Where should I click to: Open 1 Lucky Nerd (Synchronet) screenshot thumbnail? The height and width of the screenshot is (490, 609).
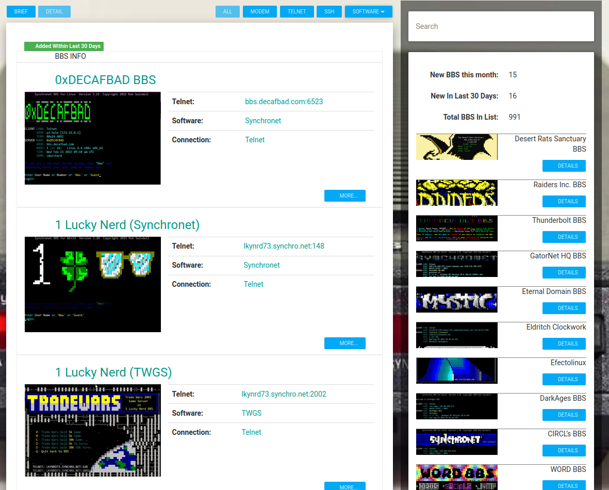click(92, 284)
